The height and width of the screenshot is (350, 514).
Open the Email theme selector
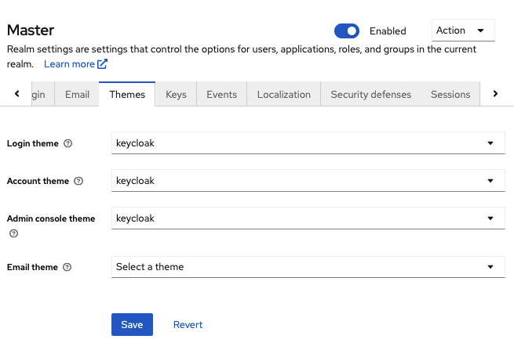point(308,267)
